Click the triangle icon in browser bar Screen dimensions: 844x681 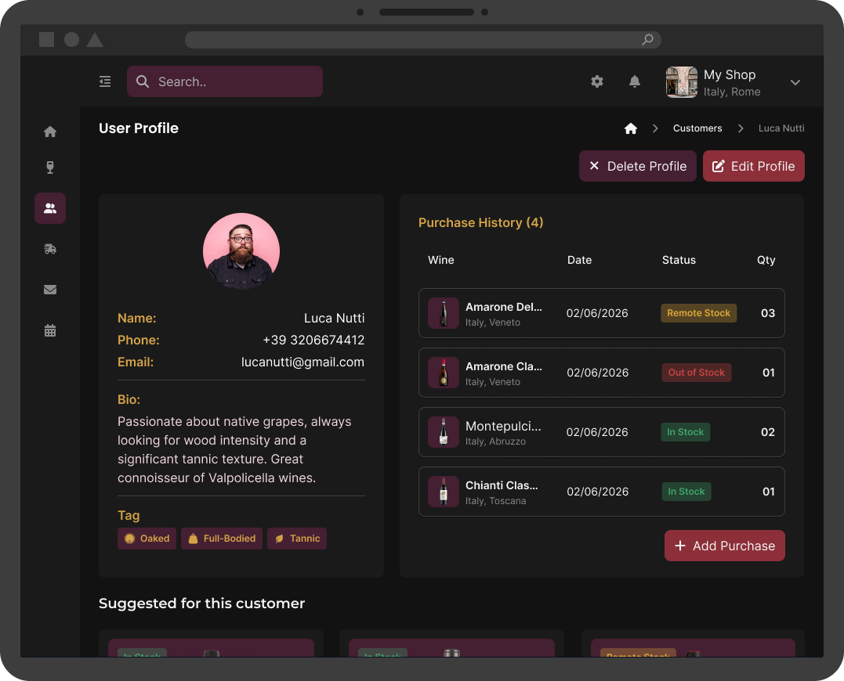(x=95, y=39)
